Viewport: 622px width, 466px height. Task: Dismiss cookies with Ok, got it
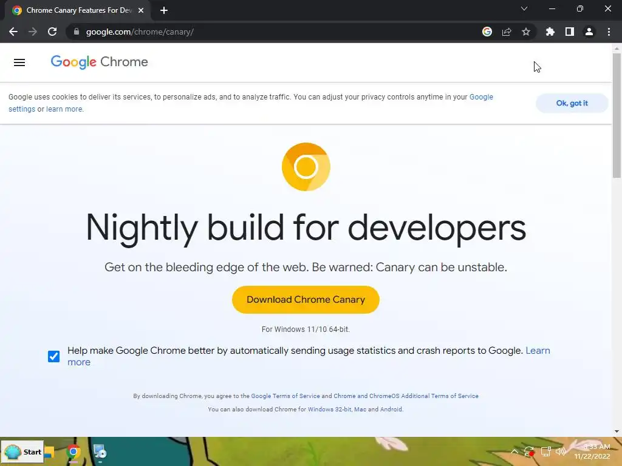click(x=572, y=103)
